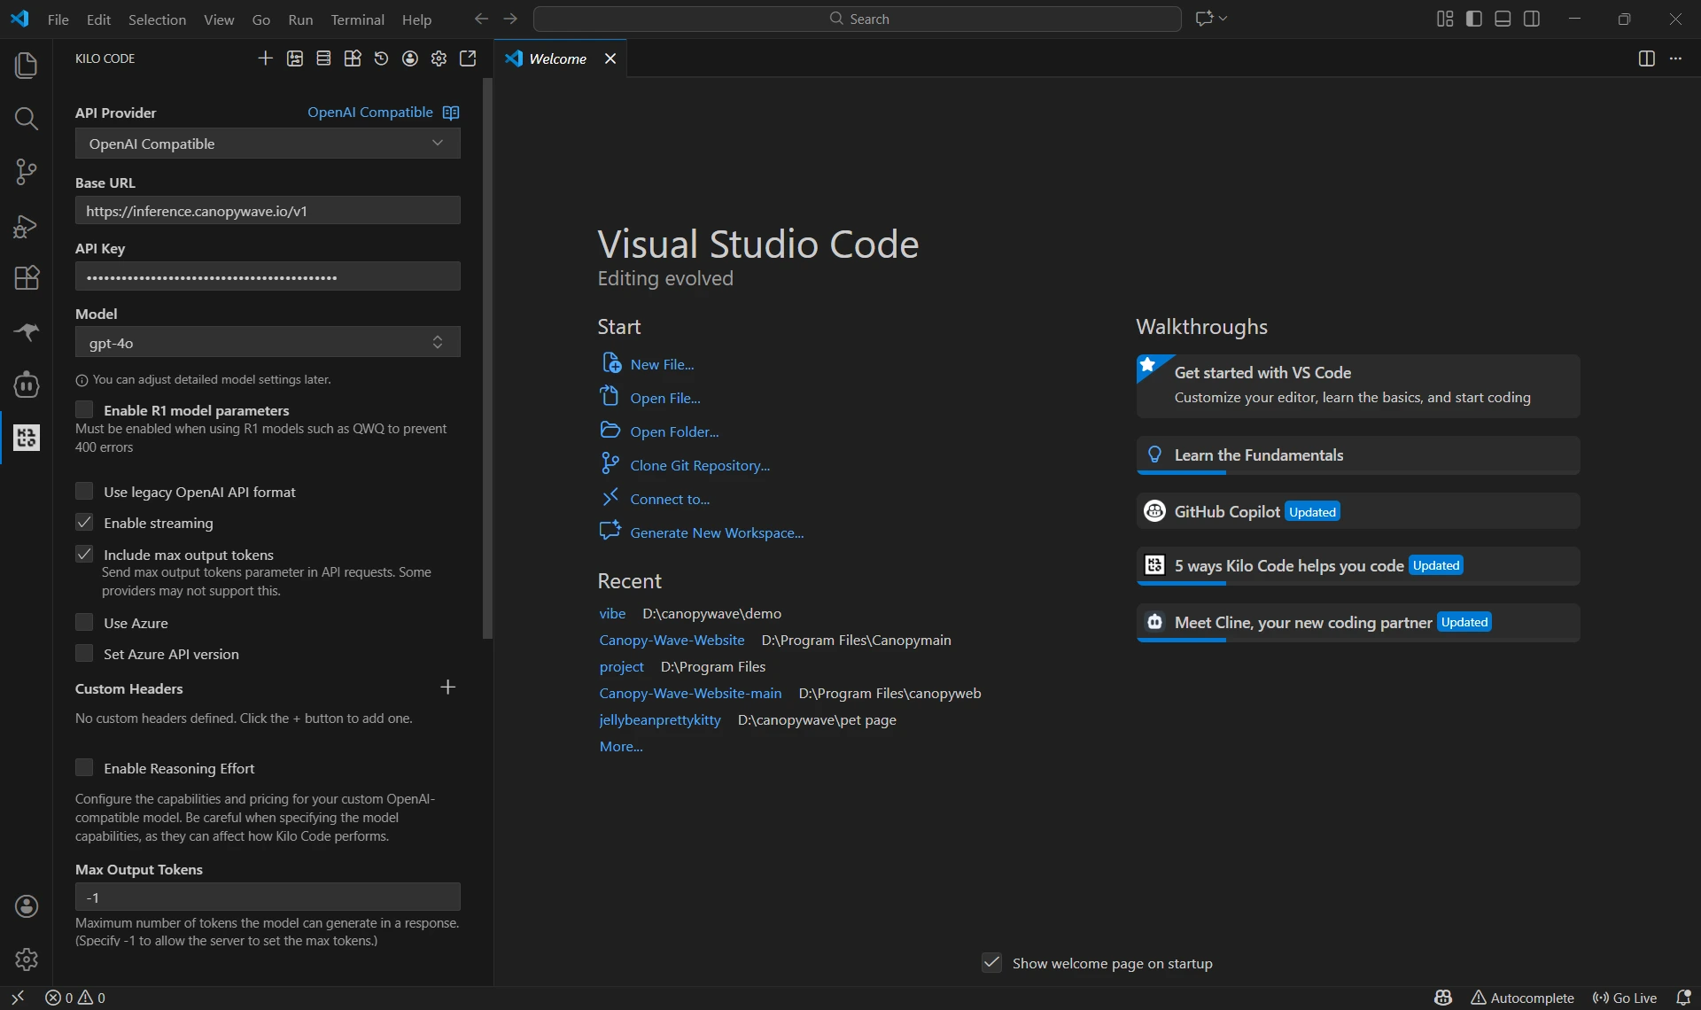Click the Split Editor Right icon

pos(1647,58)
